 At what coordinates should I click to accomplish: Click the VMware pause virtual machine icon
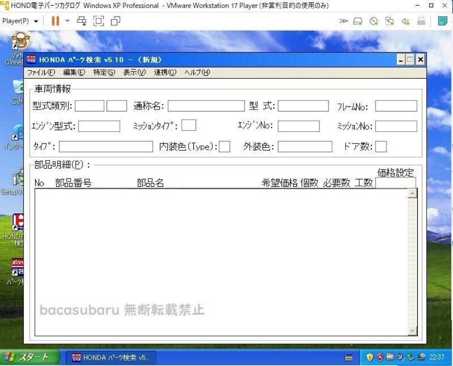55,21
